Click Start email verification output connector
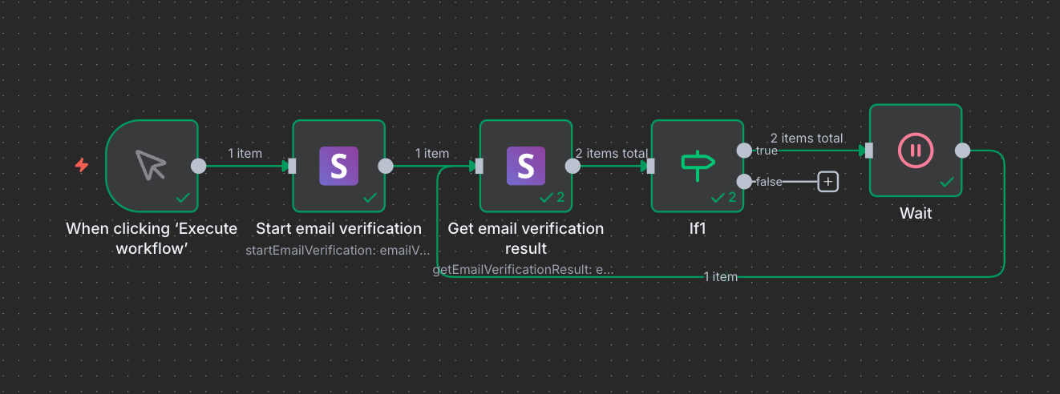Screen dimensions: 1060x394 [386, 166]
